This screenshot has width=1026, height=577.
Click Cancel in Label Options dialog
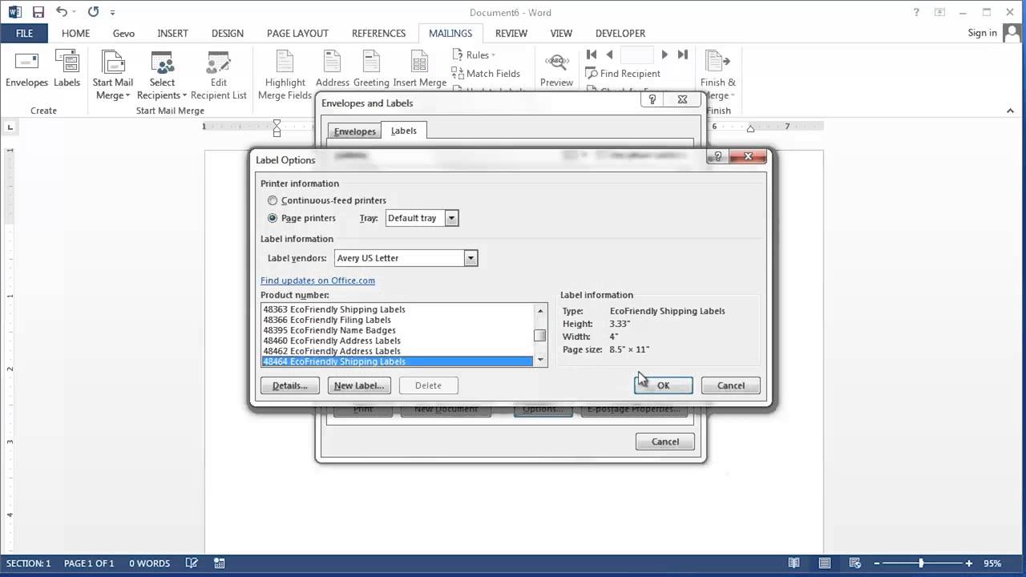pyautogui.click(x=731, y=385)
